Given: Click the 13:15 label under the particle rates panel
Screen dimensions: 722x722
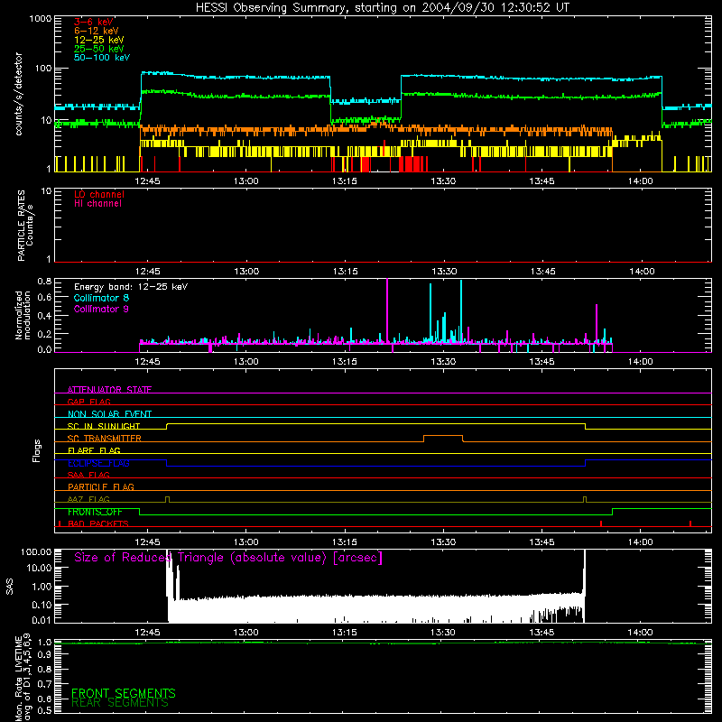Looking at the screenshot, I should pyautogui.click(x=346, y=272).
